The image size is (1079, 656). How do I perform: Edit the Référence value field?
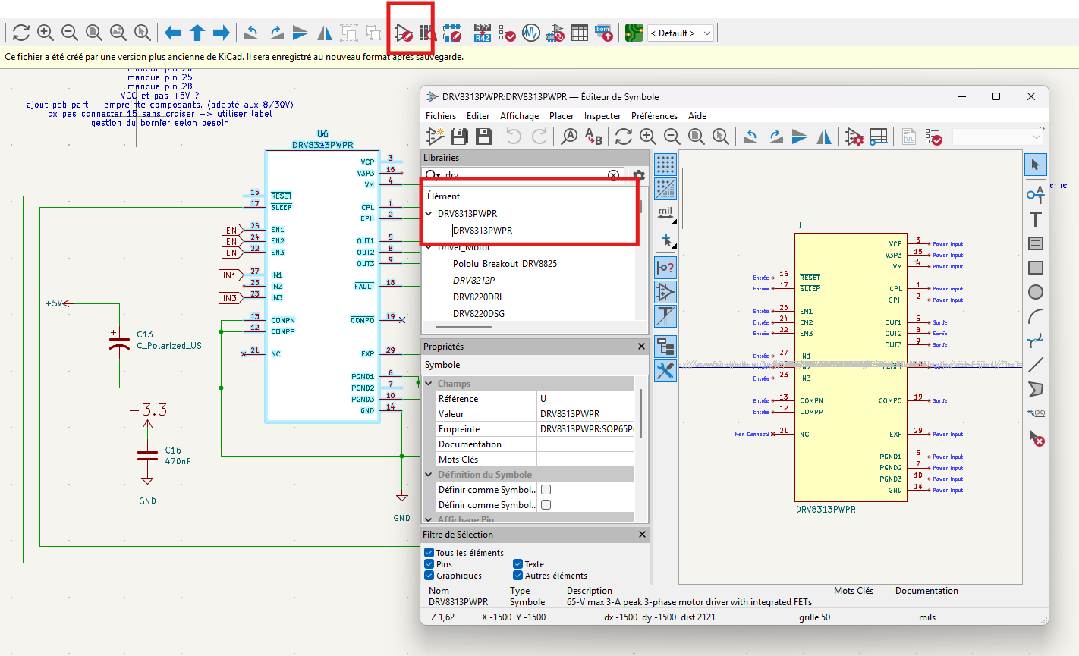(x=586, y=399)
